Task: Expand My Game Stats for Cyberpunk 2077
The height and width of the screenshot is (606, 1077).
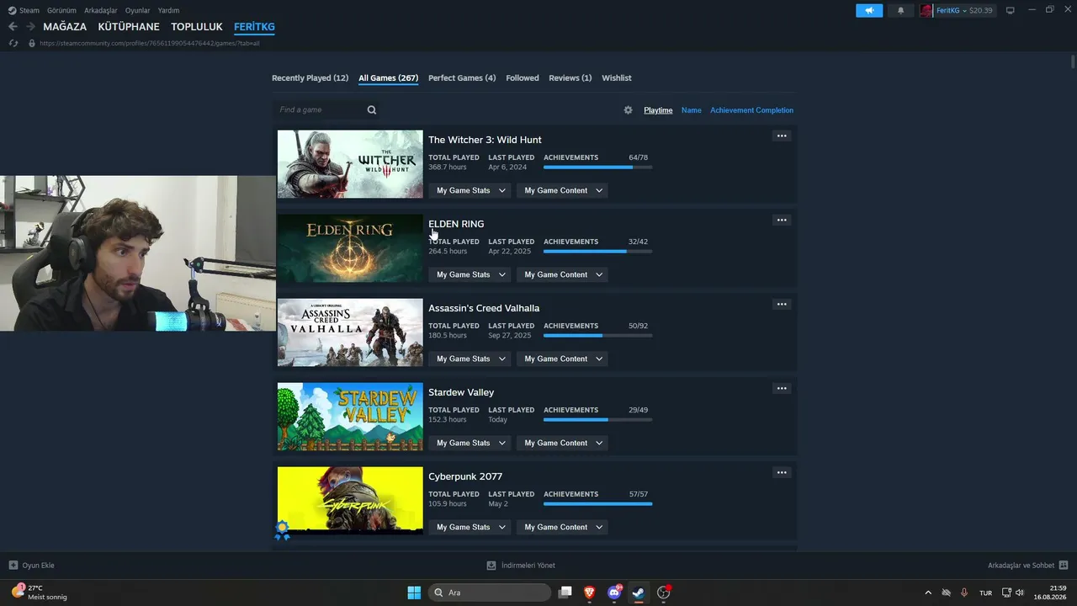Action: (x=470, y=527)
